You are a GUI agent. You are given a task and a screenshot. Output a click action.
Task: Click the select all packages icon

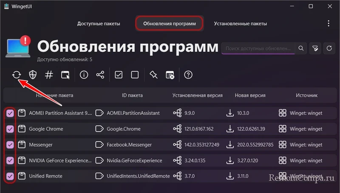coord(119,75)
